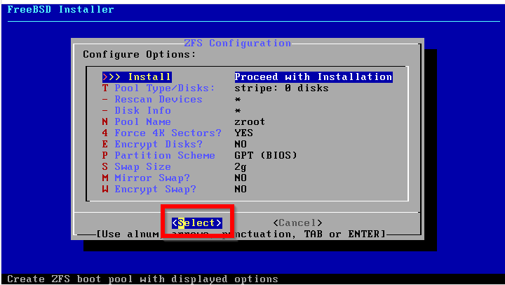Click the red 'P' hotkey letter
The image size is (505, 285).
click(x=105, y=156)
